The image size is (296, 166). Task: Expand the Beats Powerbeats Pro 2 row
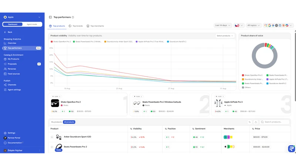click(52, 147)
